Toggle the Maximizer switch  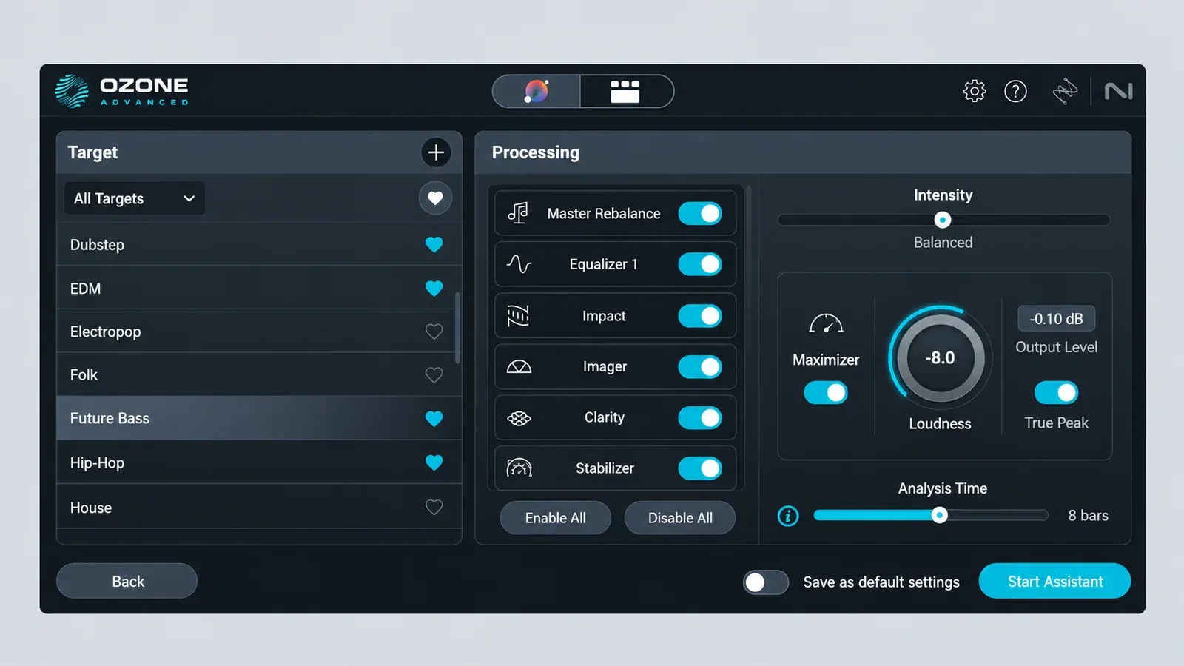pyautogui.click(x=826, y=393)
